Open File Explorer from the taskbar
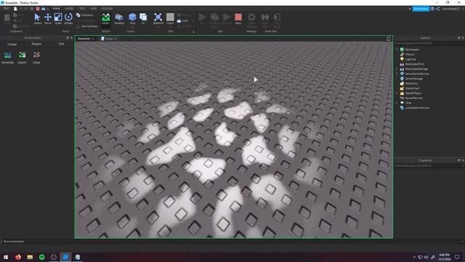 [x=30, y=257]
